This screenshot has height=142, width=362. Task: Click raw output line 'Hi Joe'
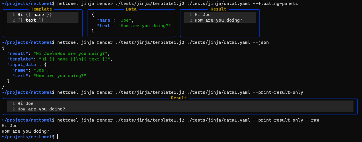[x=10, y=126]
